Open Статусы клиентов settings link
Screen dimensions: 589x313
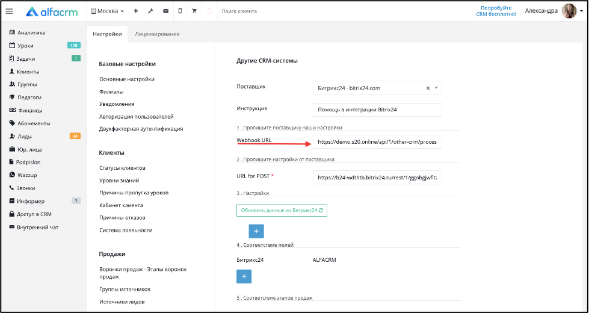[123, 167]
